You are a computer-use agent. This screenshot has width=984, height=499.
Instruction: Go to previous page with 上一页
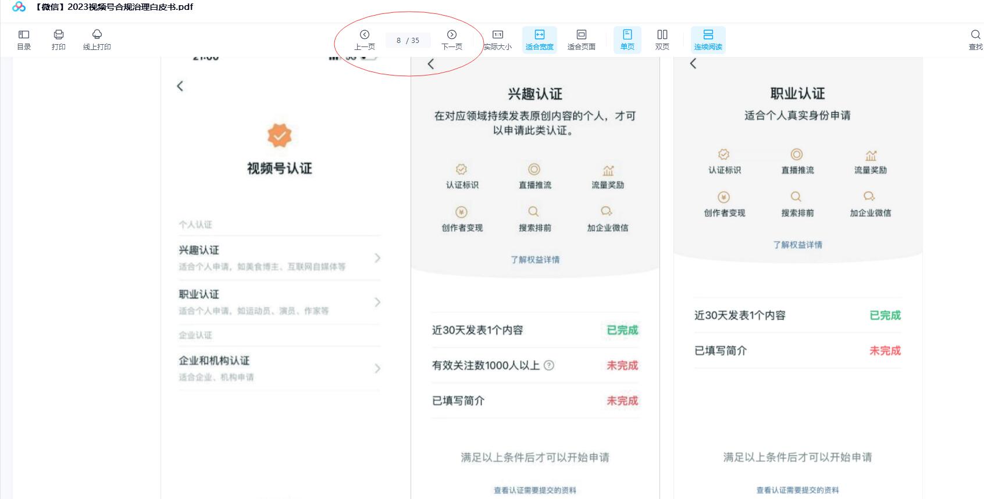[365, 40]
